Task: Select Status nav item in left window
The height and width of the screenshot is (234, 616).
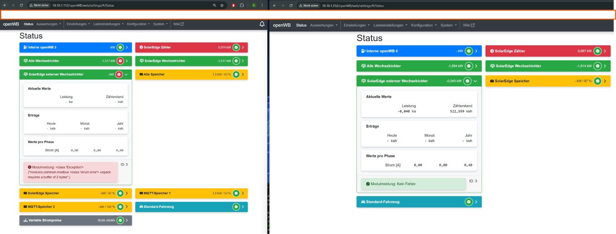Action: (28, 24)
